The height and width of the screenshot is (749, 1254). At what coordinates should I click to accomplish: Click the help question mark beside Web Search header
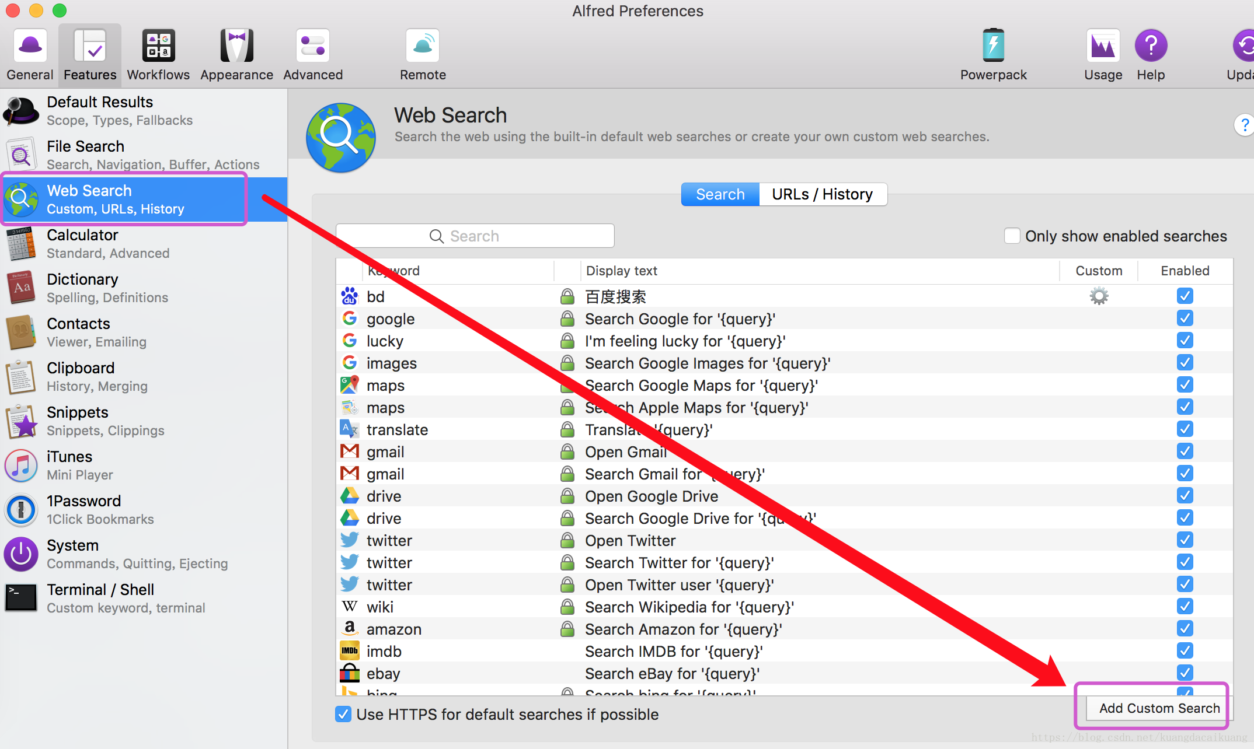tap(1244, 125)
